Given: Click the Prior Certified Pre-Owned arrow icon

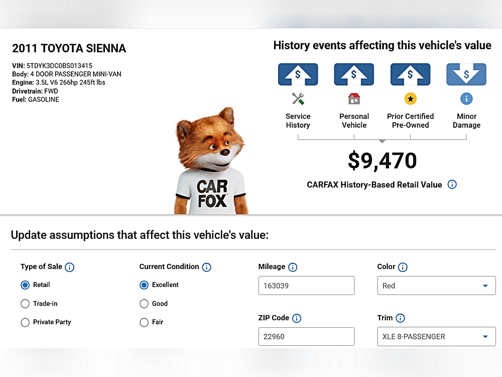Looking at the screenshot, I should tap(410, 74).
